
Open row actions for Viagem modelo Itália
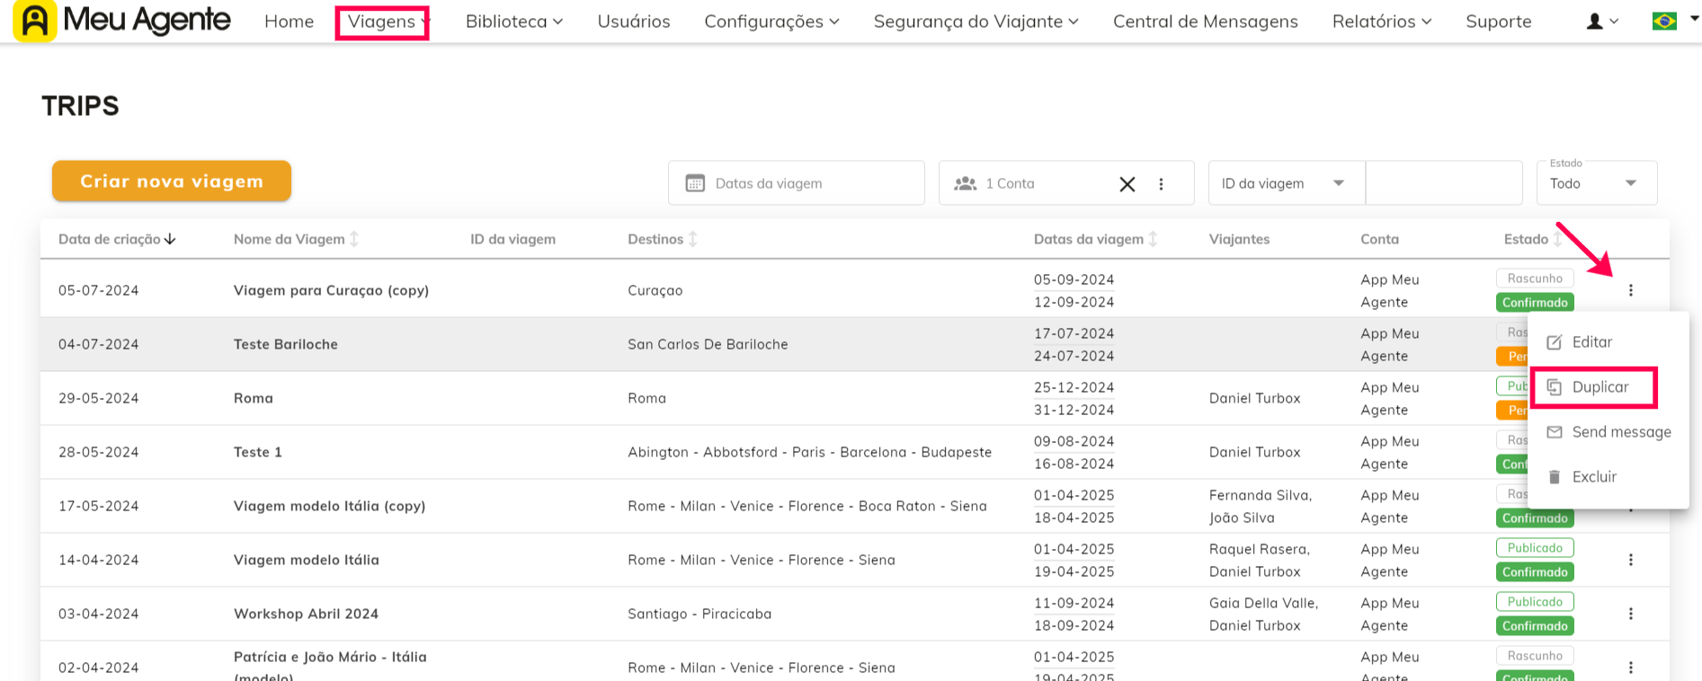pos(1630,560)
